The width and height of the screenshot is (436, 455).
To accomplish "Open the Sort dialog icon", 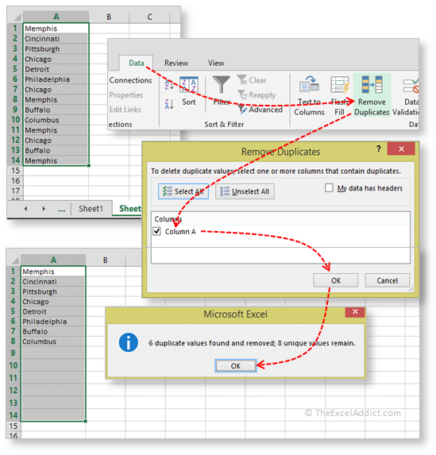I will pyautogui.click(x=189, y=85).
